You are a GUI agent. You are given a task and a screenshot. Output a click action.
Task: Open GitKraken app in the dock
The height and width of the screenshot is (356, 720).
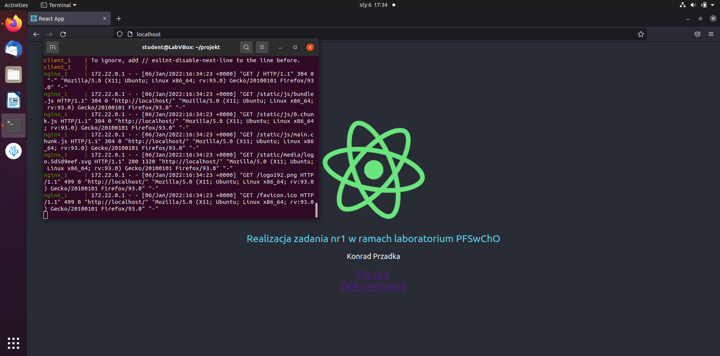(13, 151)
